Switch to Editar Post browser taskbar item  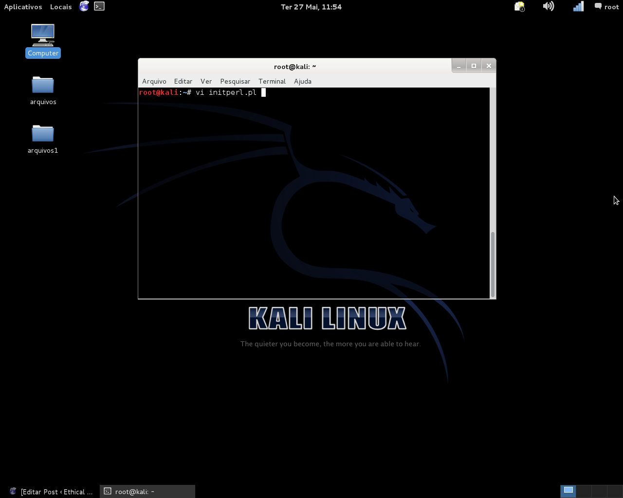point(51,492)
